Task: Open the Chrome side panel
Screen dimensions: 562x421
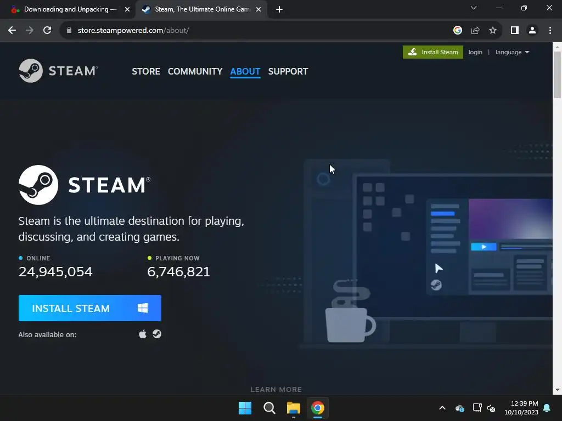Action: coord(515,31)
